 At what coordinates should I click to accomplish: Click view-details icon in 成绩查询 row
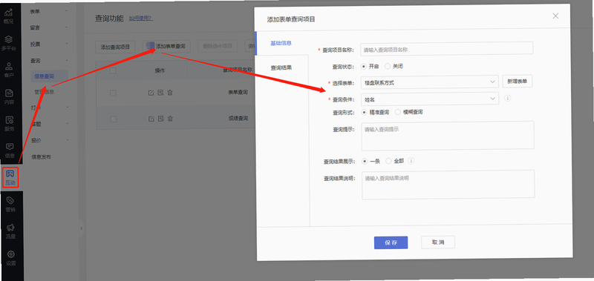[x=160, y=119]
